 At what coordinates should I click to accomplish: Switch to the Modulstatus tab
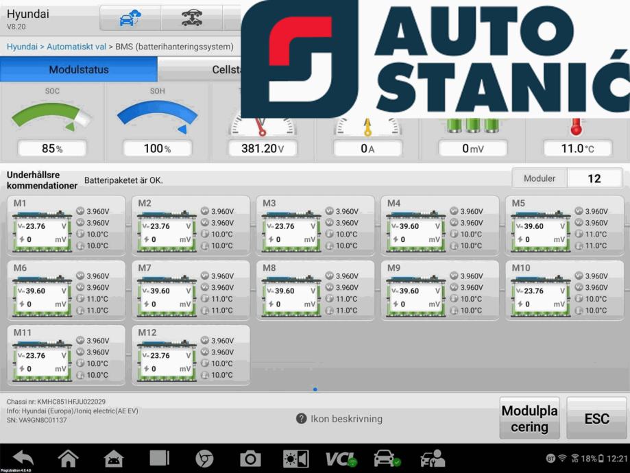(79, 69)
